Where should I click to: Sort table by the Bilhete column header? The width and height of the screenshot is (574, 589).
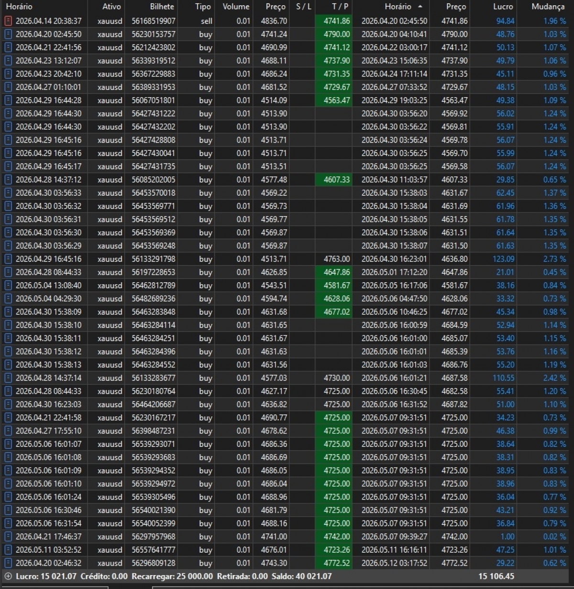[162, 7]
